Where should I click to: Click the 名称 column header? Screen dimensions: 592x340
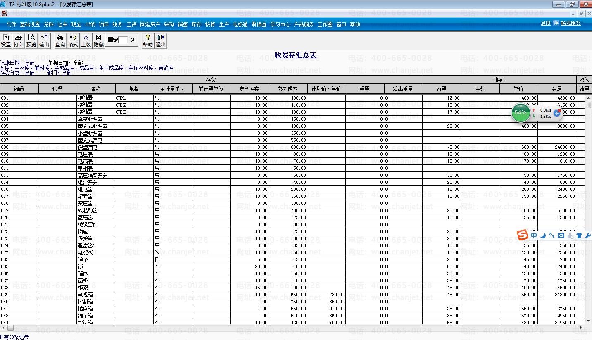(96, 89)
